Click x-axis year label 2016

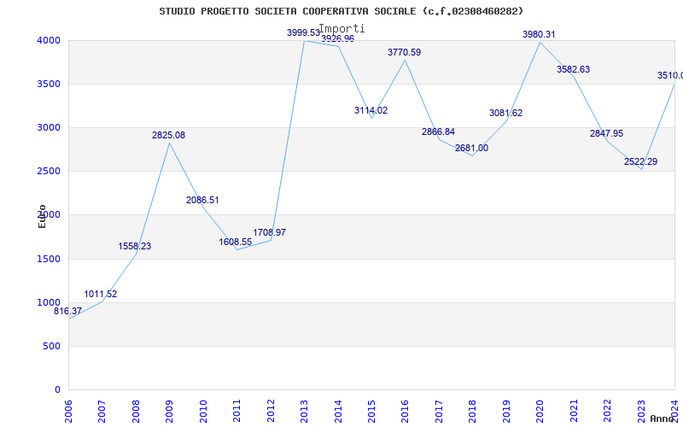tap(405, 412)
